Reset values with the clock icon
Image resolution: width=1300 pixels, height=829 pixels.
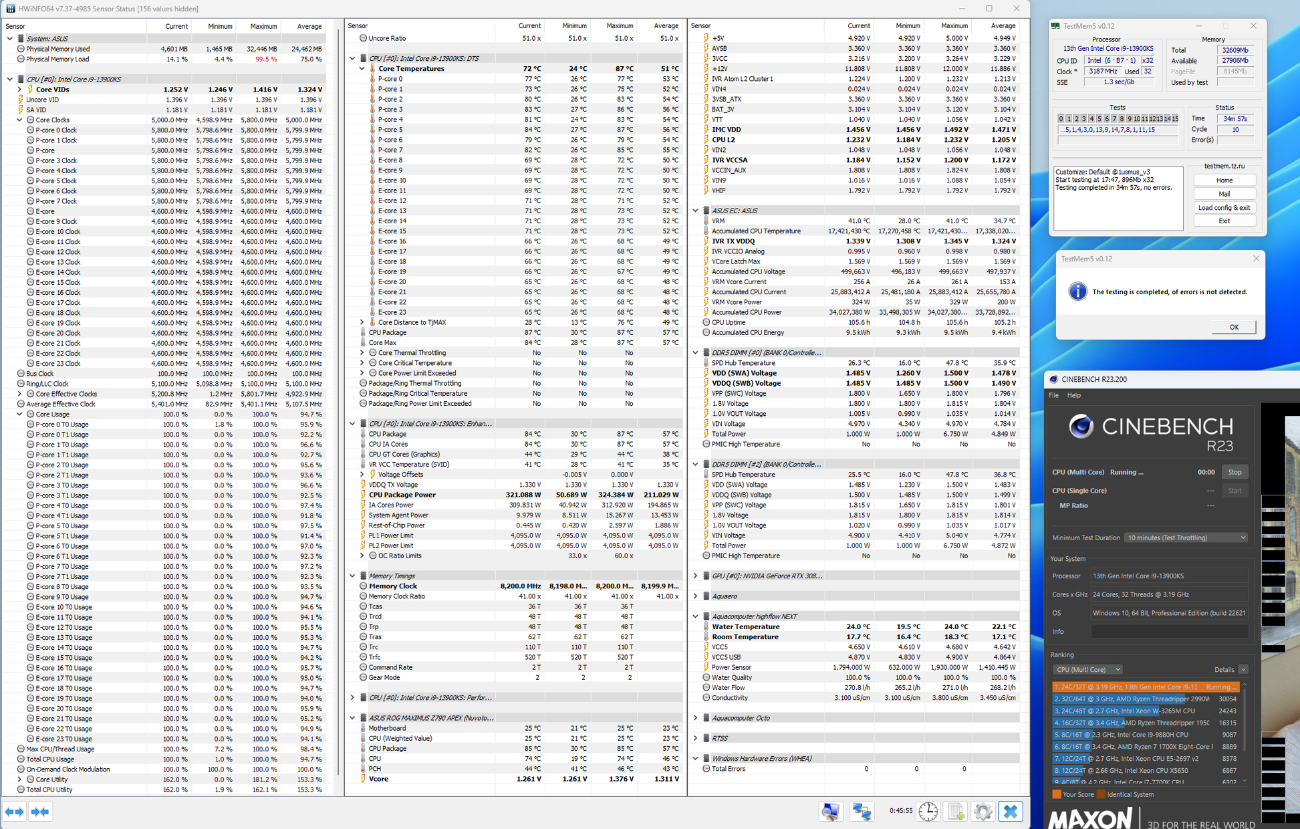click(928, 812)
